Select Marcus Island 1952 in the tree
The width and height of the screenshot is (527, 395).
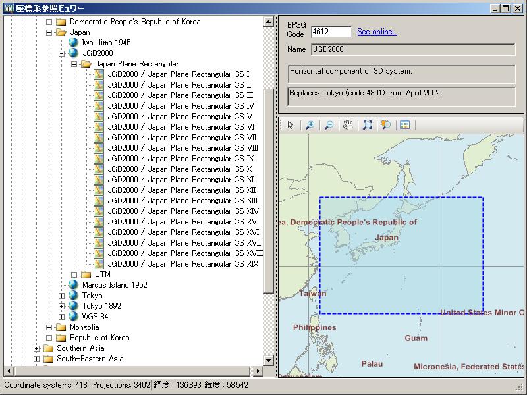(x=115, y=285)
